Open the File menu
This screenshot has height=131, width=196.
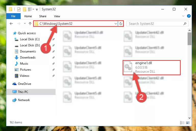(13, 16)
